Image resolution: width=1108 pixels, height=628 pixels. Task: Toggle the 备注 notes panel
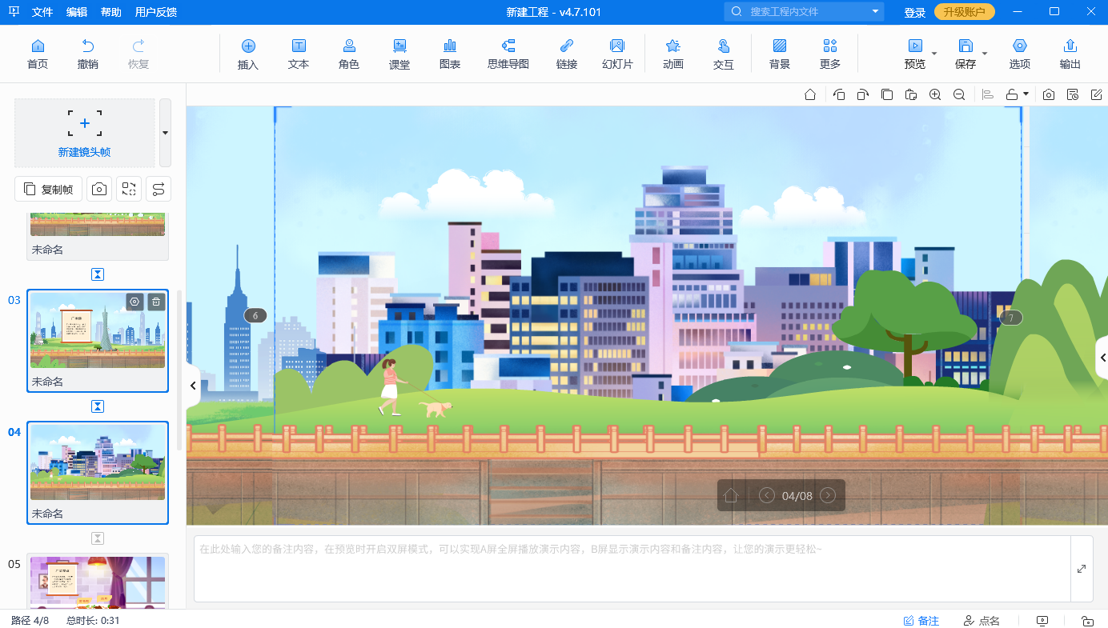click(921, 621)
